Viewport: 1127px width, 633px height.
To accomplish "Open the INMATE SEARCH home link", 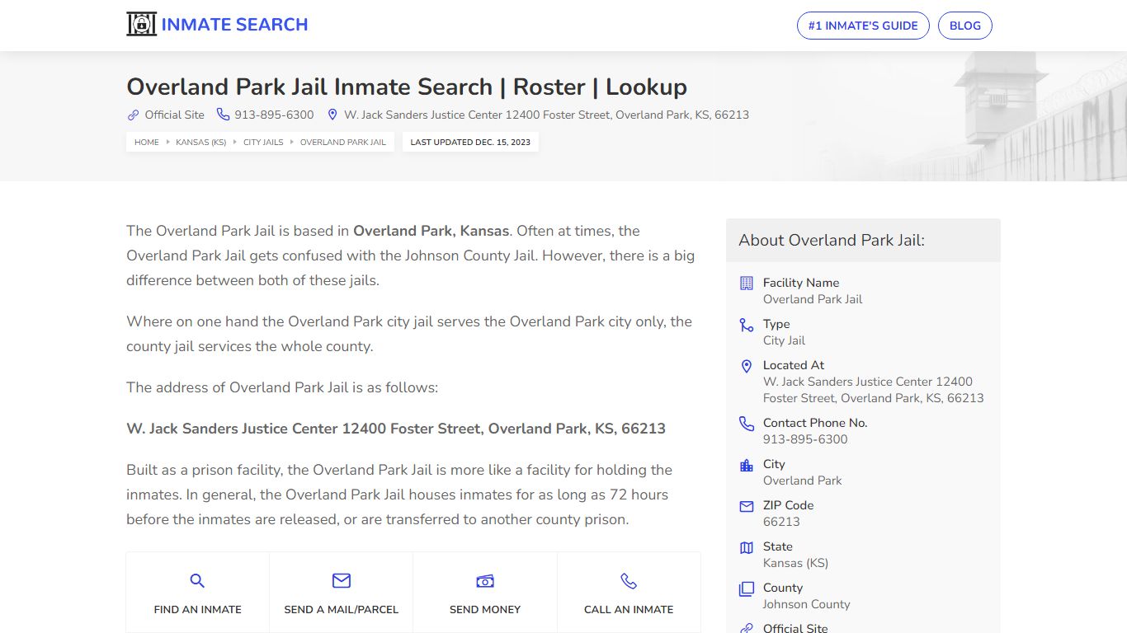I will pyautogui.click(x=234, y=25).
